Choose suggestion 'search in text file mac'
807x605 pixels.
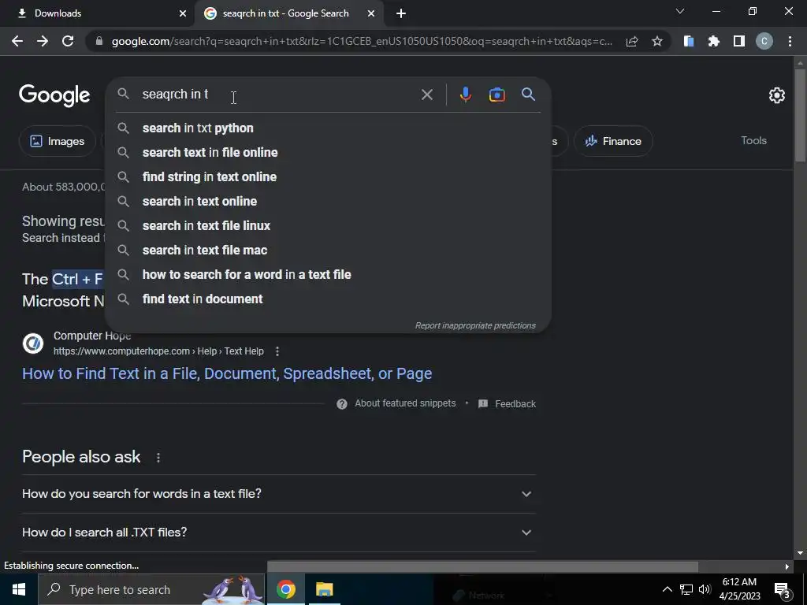click(328, 250)
